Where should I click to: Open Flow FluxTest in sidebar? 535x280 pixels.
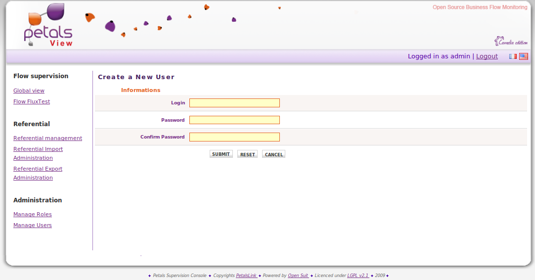(32, 102)
